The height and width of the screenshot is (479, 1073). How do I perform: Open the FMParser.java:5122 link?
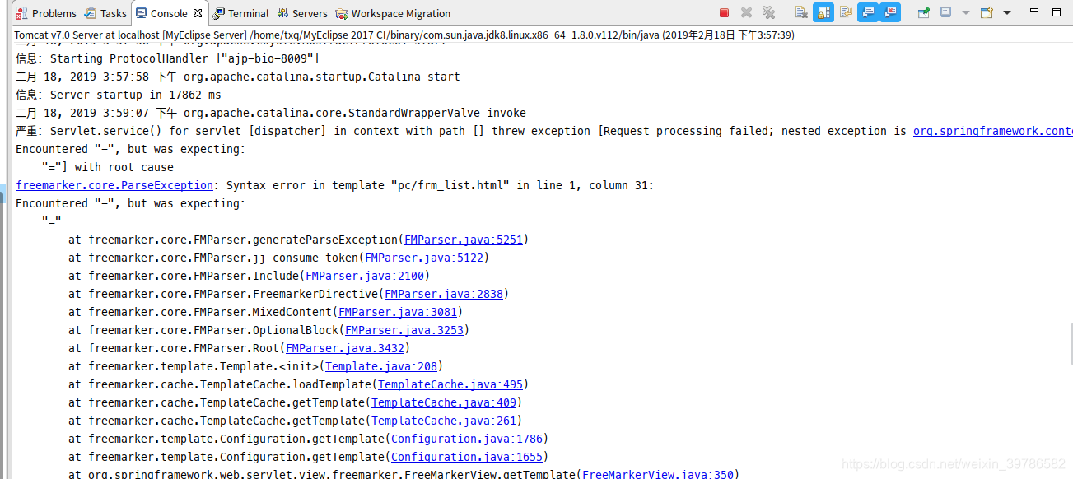[424, 258]
